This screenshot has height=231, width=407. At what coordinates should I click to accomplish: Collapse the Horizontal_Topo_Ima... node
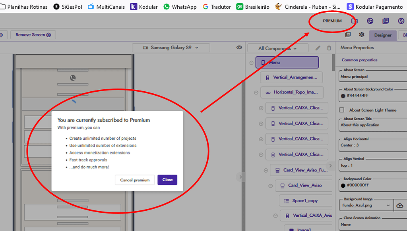pyautogui.click(x=256, y=92)
